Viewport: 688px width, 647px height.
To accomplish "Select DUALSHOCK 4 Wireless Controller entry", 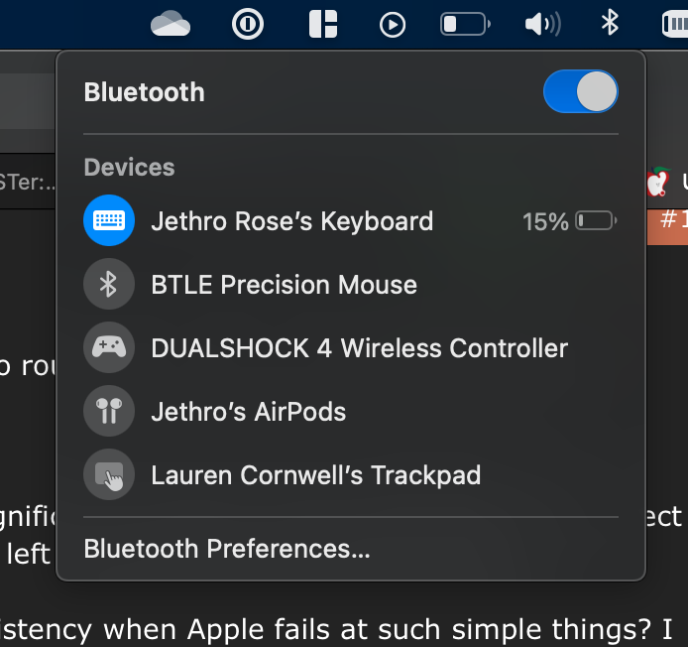I will pyautogui.click(x=359, y=348).
